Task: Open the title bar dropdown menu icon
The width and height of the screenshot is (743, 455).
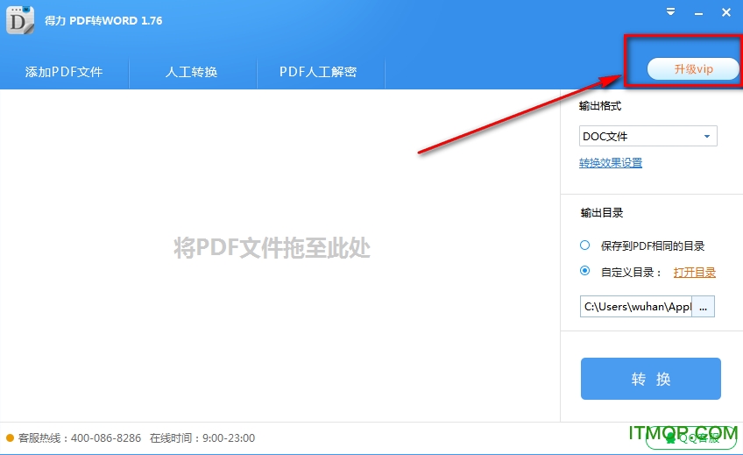Action: (670, 12)
